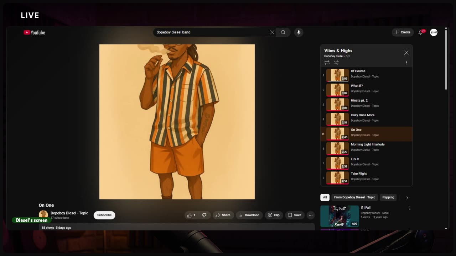
Task: Open the playlist options menu
Action: coord(406,63)
